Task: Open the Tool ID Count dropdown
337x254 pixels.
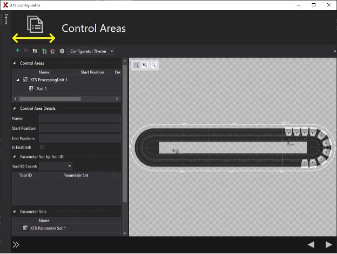Action: [x=56, y=166]
